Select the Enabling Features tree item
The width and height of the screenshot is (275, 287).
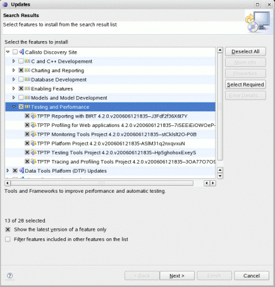[x=52, y=89]
